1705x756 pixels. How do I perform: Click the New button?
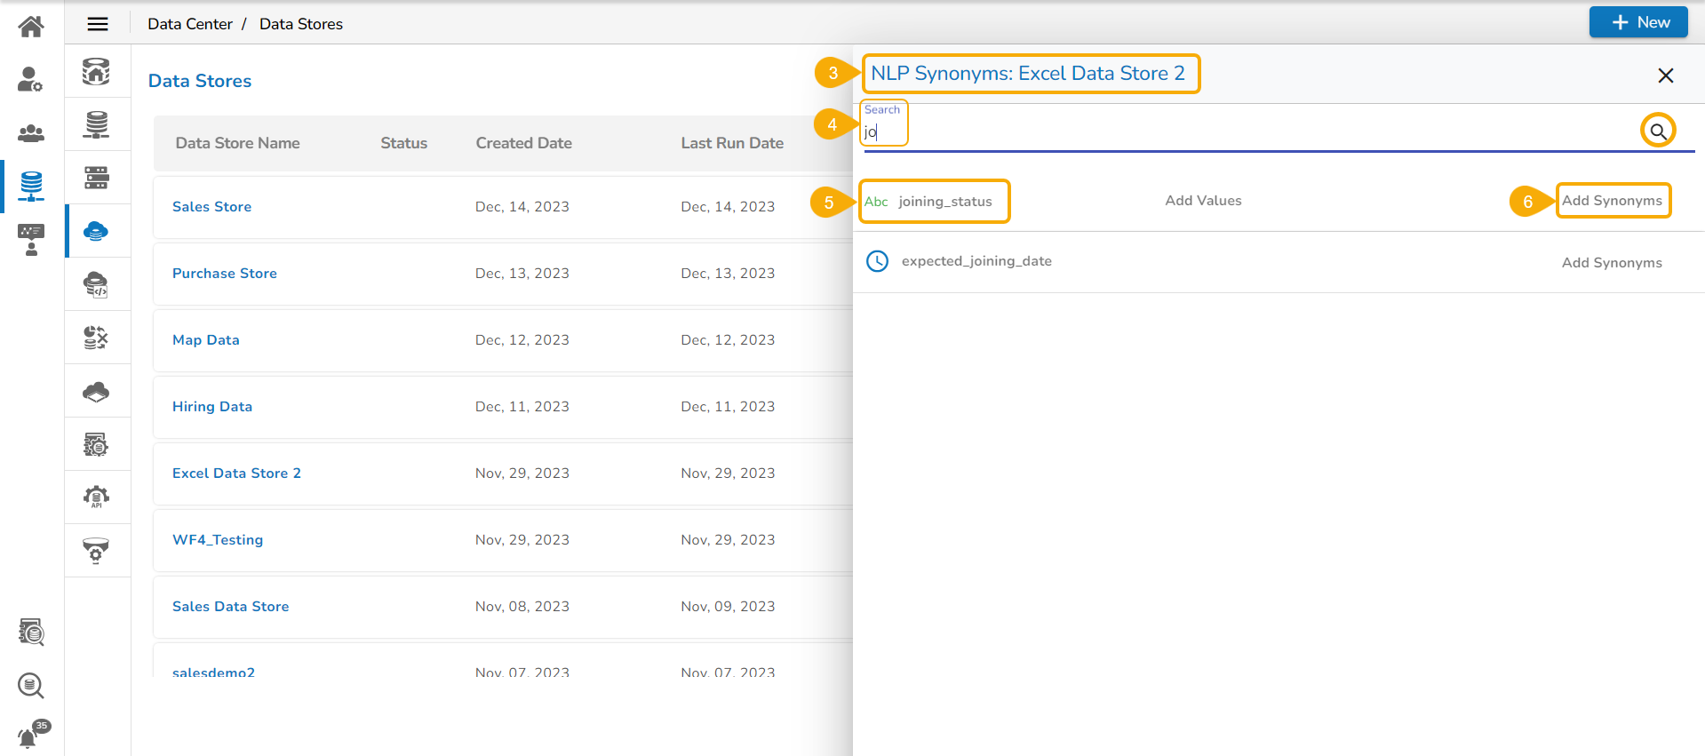pyautogui.click(x=1637, y=22)
